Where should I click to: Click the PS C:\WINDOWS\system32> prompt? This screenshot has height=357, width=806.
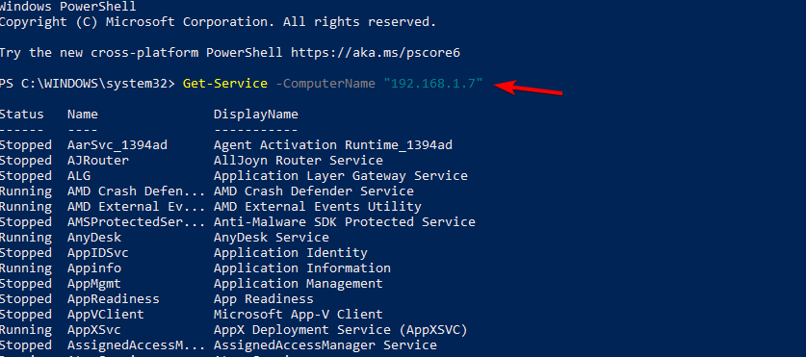click(88, 84)
